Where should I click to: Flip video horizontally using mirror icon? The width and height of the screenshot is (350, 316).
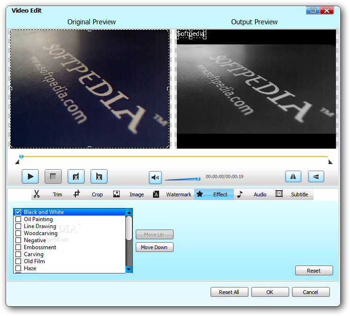tap(293, 176)
